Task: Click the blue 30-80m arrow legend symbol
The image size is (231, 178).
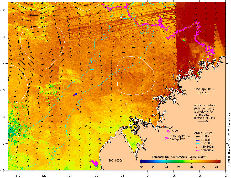Action: (x=197, y=140)
